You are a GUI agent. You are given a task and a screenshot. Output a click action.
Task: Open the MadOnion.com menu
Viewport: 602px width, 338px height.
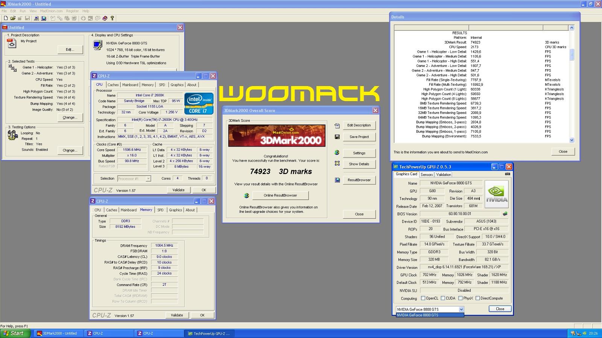click(51, 11)
